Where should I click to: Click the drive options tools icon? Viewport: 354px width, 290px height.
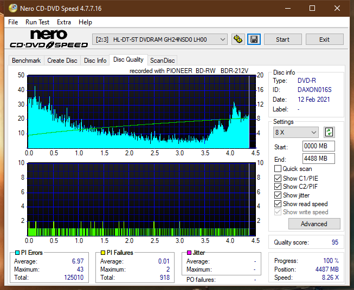[238, 39]
